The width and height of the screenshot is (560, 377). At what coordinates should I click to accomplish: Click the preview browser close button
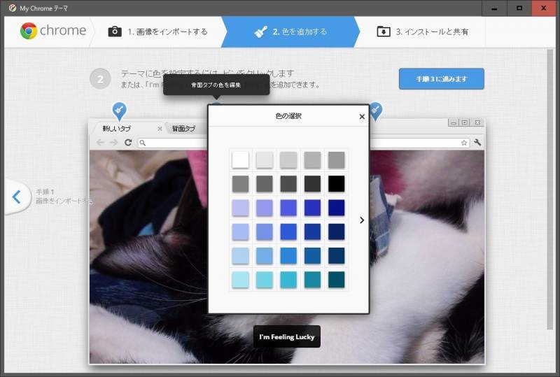pos(477,123)
